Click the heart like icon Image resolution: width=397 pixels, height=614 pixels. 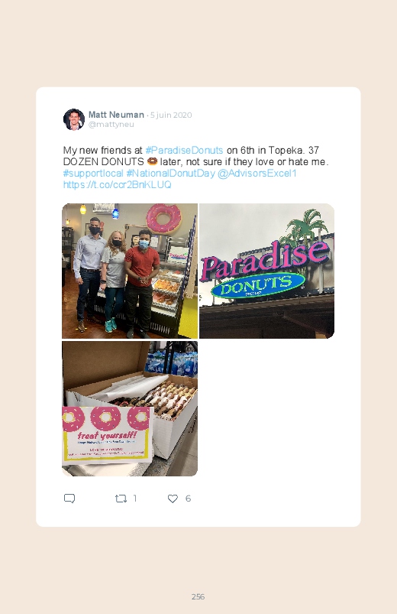point(173,499)
